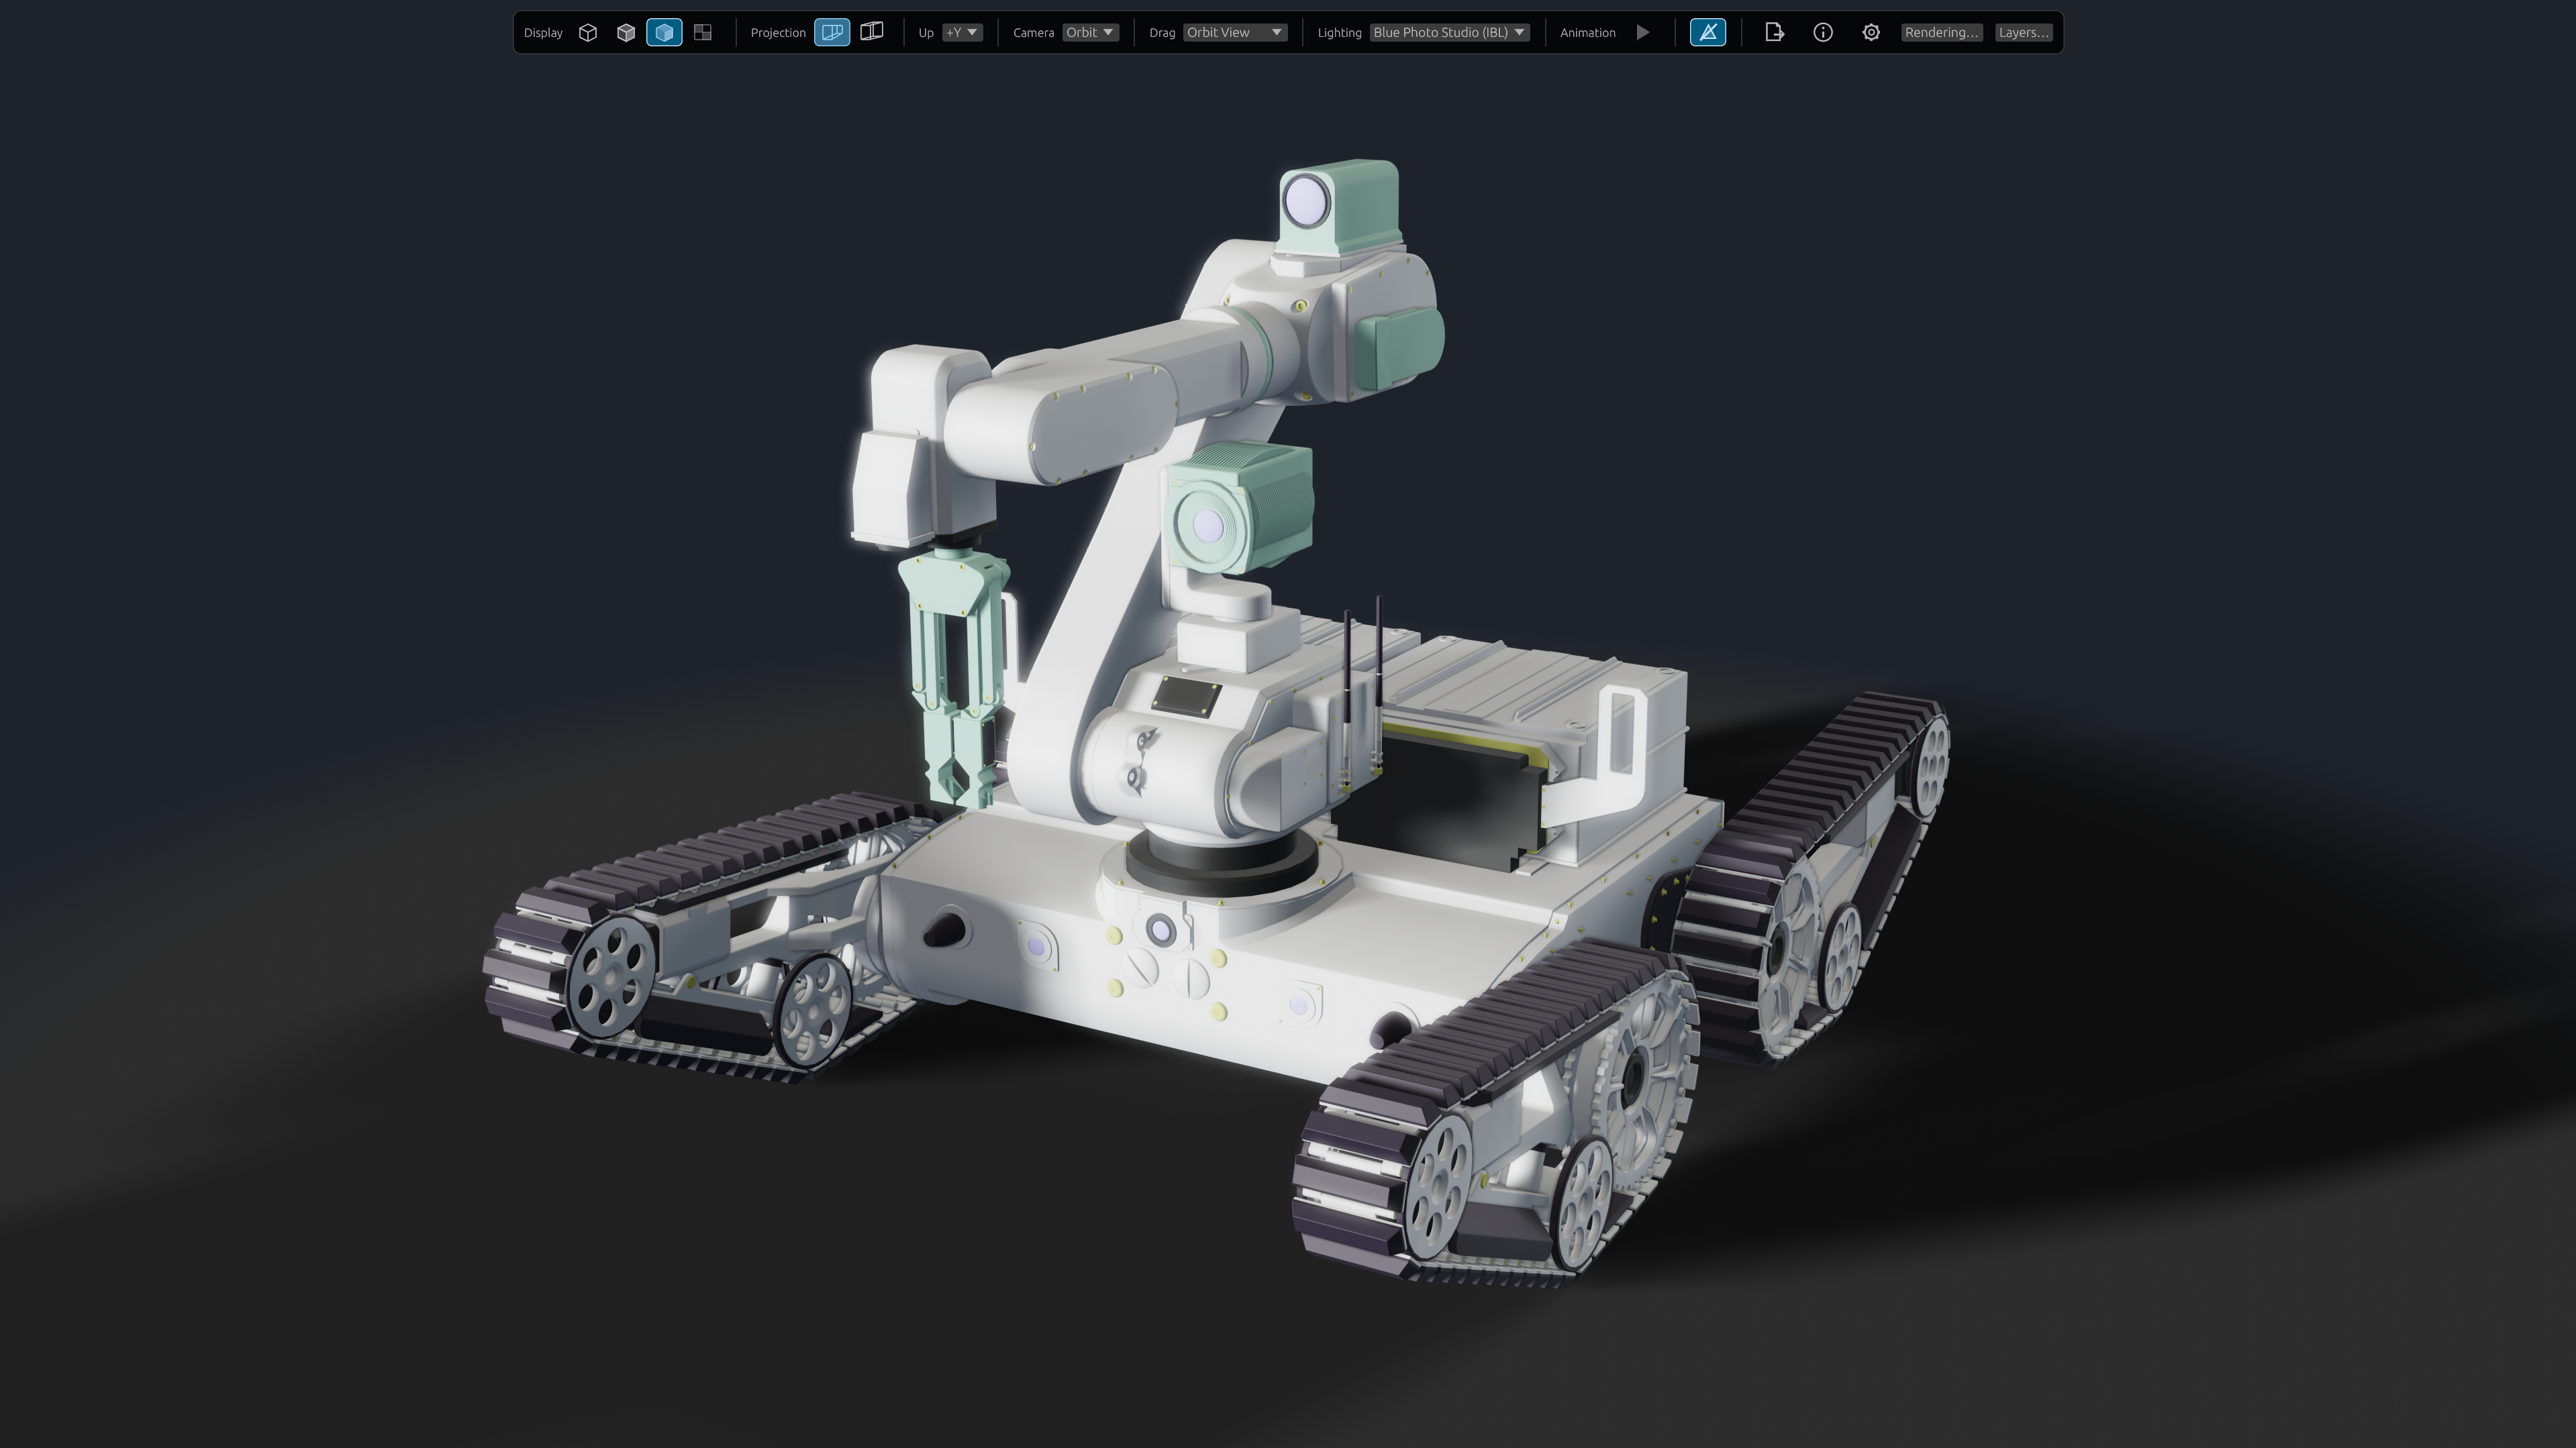Choose the perspective projection icon
The height and width of the screenshot is (1448, 2576).
832,32
